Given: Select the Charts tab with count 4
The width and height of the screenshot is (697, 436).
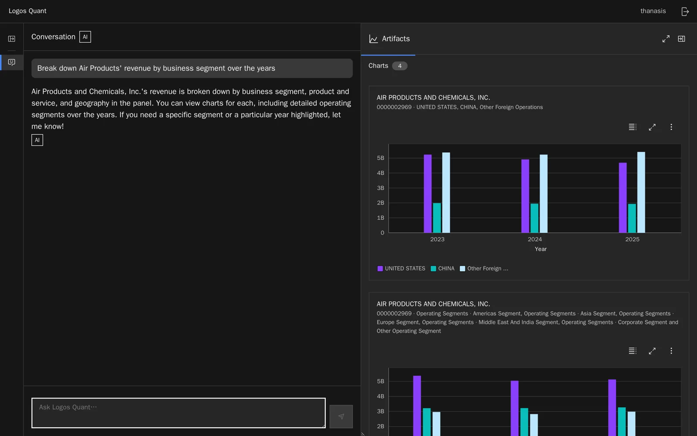Looking at the screenshot, I should (388, 66).
